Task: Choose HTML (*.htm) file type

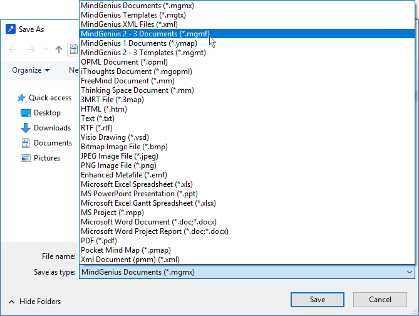Action: [x=247, y=109]
